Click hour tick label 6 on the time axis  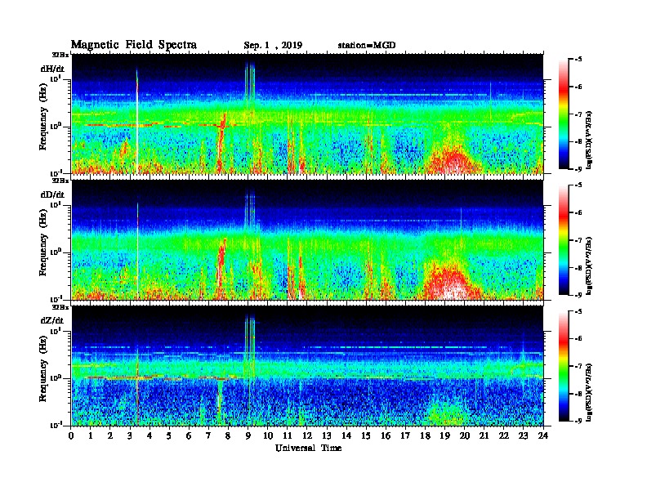pos(189,435)
